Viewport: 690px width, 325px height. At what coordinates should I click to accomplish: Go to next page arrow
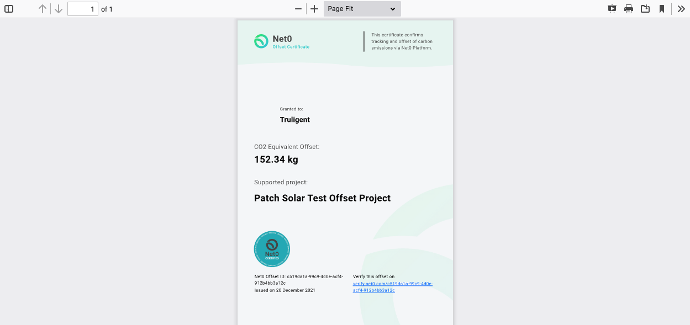[x=58, y=9]
